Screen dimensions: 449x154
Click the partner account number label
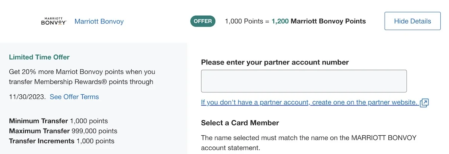click(x=275, y=62)
